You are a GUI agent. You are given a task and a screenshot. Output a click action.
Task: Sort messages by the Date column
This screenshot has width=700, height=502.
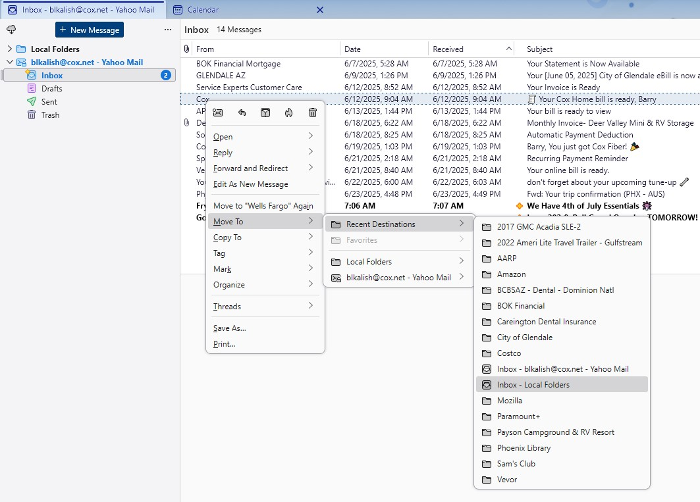(384, 49)
